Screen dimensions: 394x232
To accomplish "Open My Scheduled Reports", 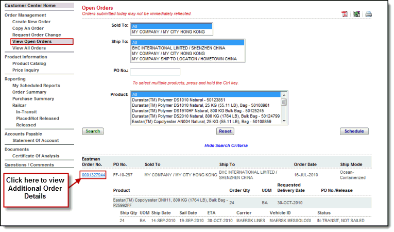I will point(36,86).
